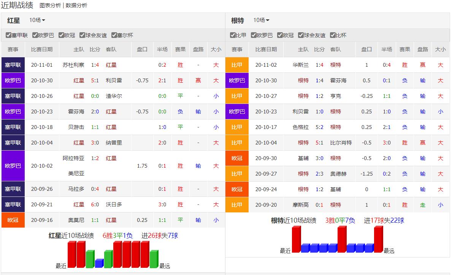The height and width of the screenshot is (275, 452).
Task: Click the 塞甲联 badge for the 20-11-01 match
Action: tap(13, 65)
